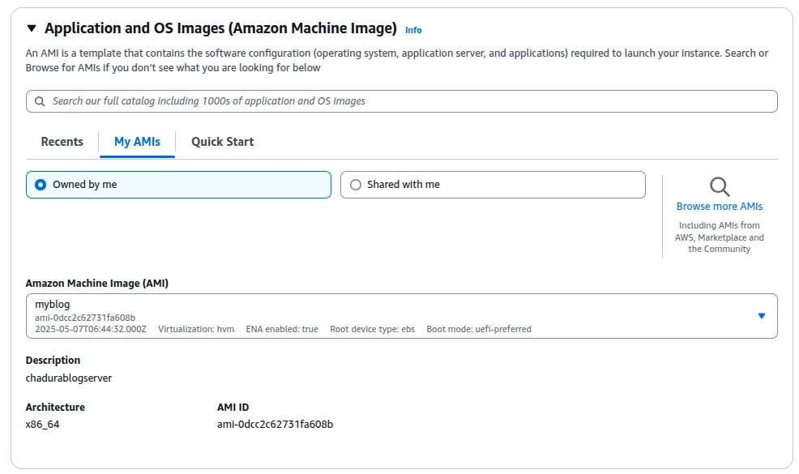Open the Recents tab

[62, 141]
